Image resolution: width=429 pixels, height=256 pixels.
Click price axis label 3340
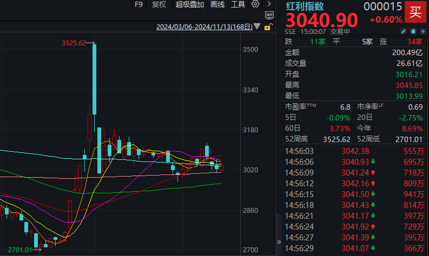(250, 90)
